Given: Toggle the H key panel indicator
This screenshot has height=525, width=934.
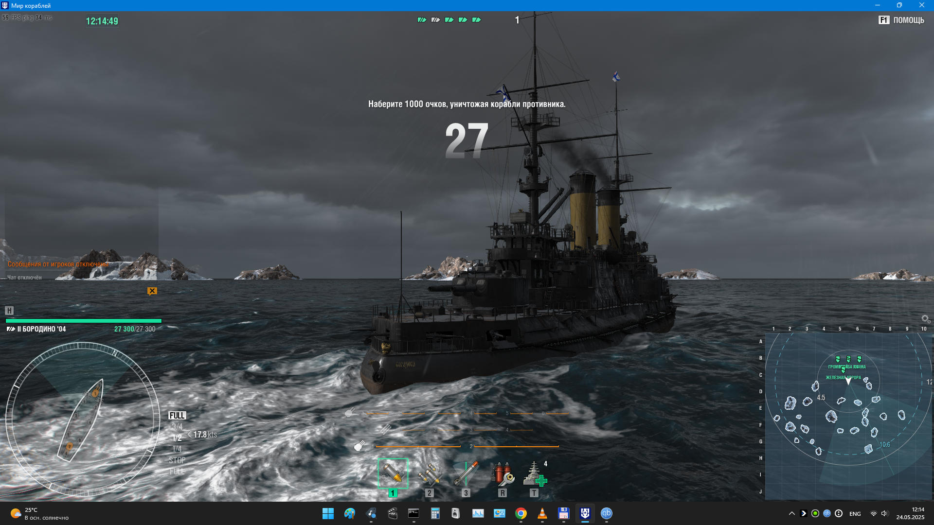Looking at the screenshot, I should 9,311.
